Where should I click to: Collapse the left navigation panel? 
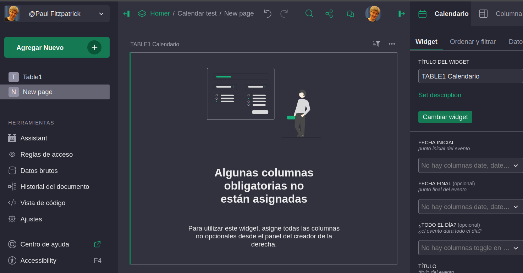(x=126, y=14)
